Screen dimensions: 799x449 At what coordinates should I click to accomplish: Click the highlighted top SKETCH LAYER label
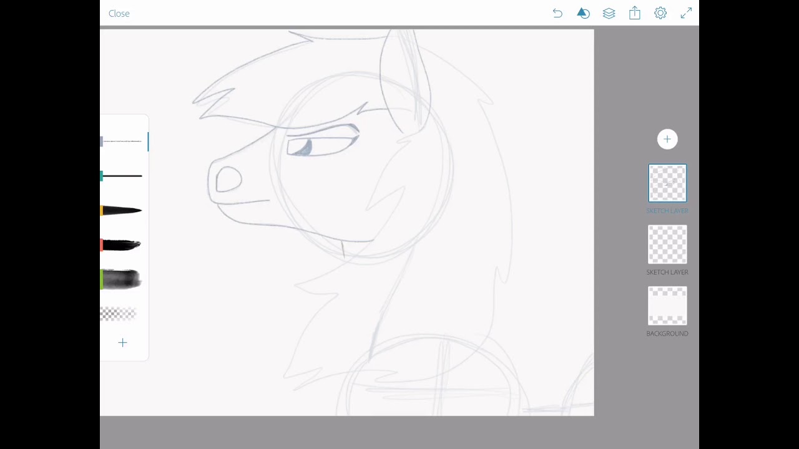667,211
